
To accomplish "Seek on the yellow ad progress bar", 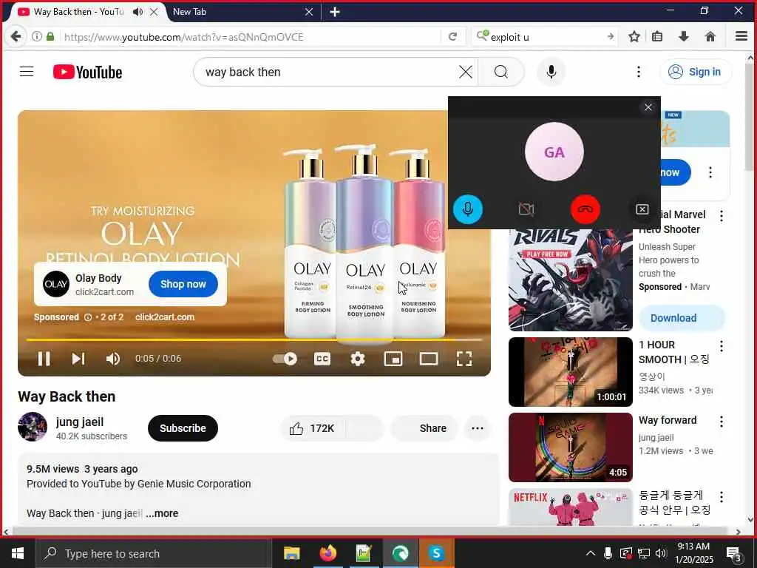I will tap(254, 339).
